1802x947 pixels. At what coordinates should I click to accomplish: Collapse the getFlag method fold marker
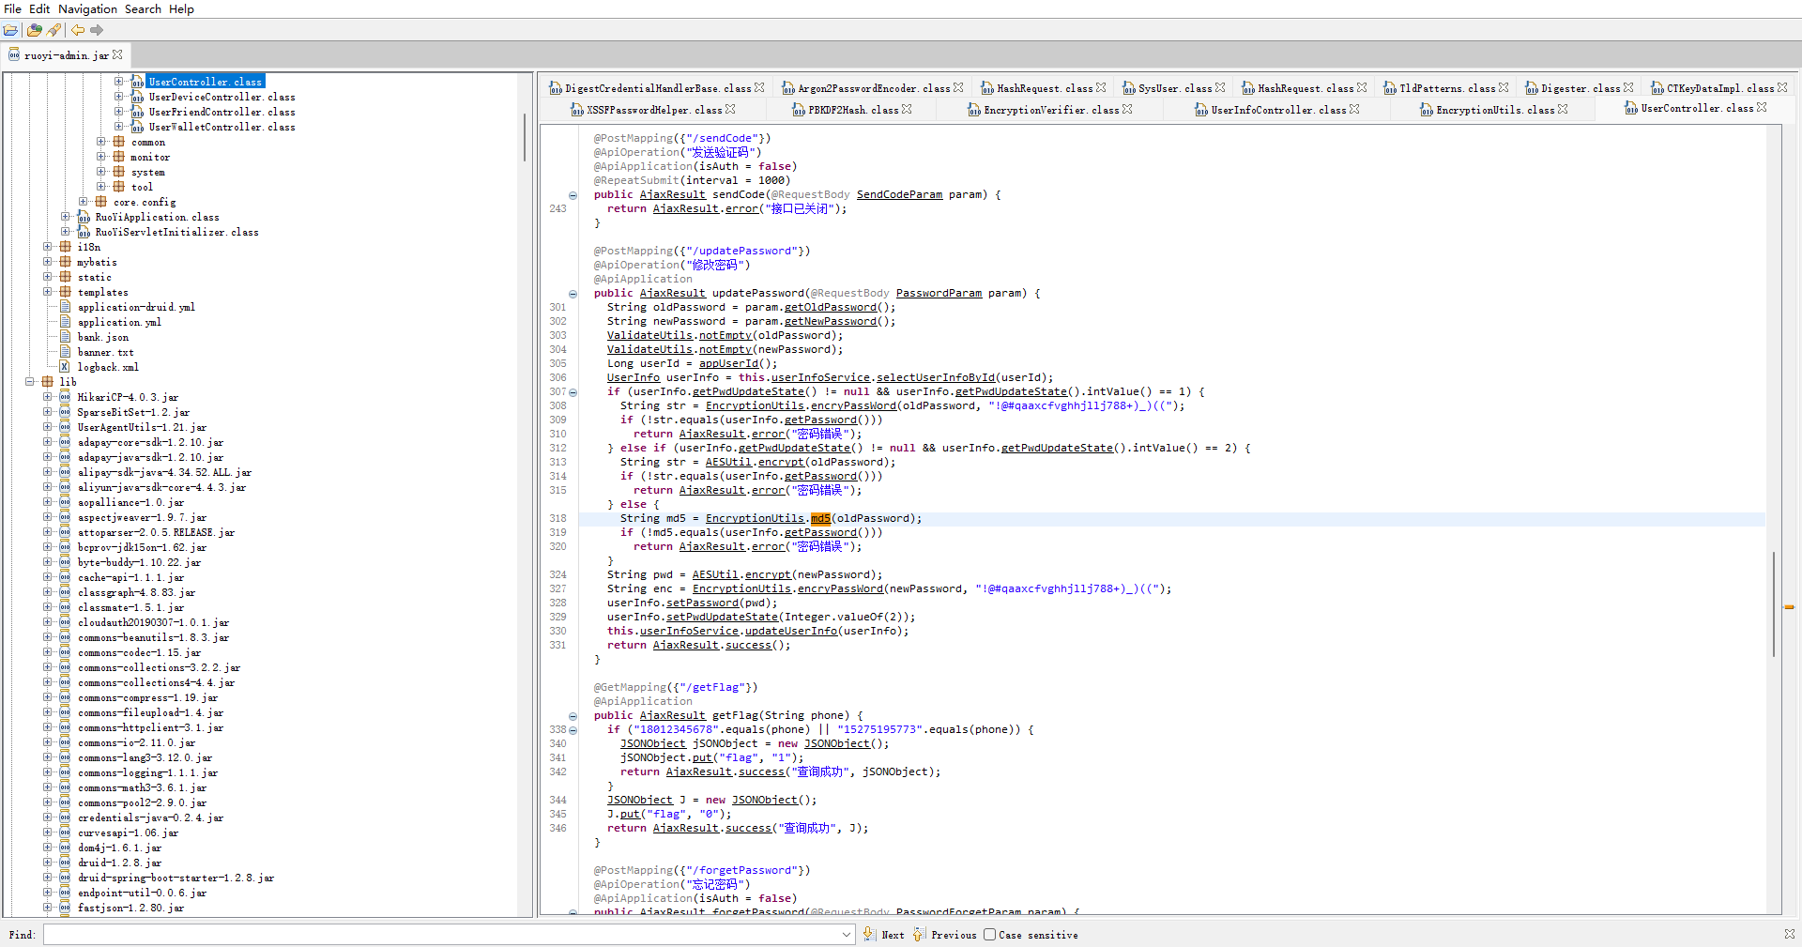pos(573,716)
